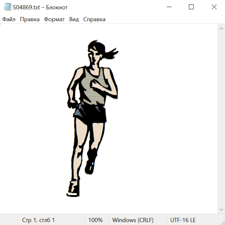Open the Файл menu
The height and width of the screenshot is (225, 225).
9,19
